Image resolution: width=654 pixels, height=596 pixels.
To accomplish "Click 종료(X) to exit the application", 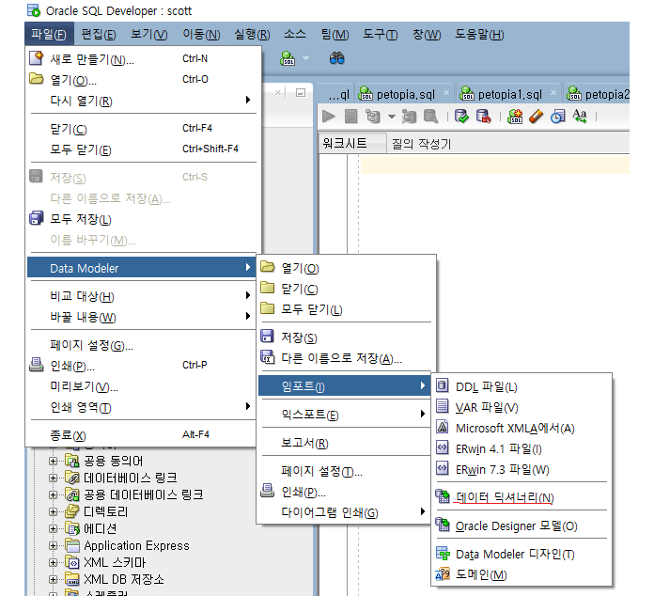I will [x=143, y=435].
